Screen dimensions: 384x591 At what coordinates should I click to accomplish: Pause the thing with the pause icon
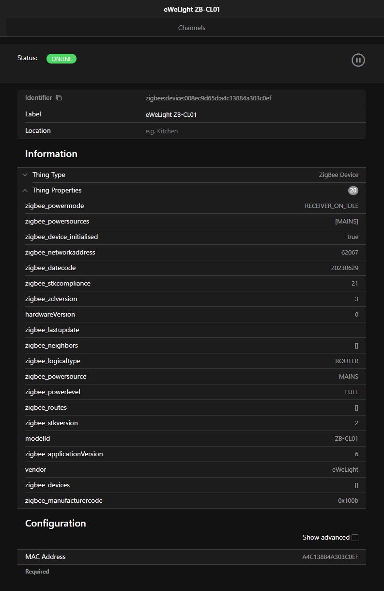click(358, 60)
